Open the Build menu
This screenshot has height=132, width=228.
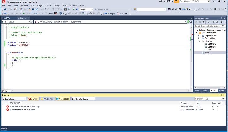(48, 6)
